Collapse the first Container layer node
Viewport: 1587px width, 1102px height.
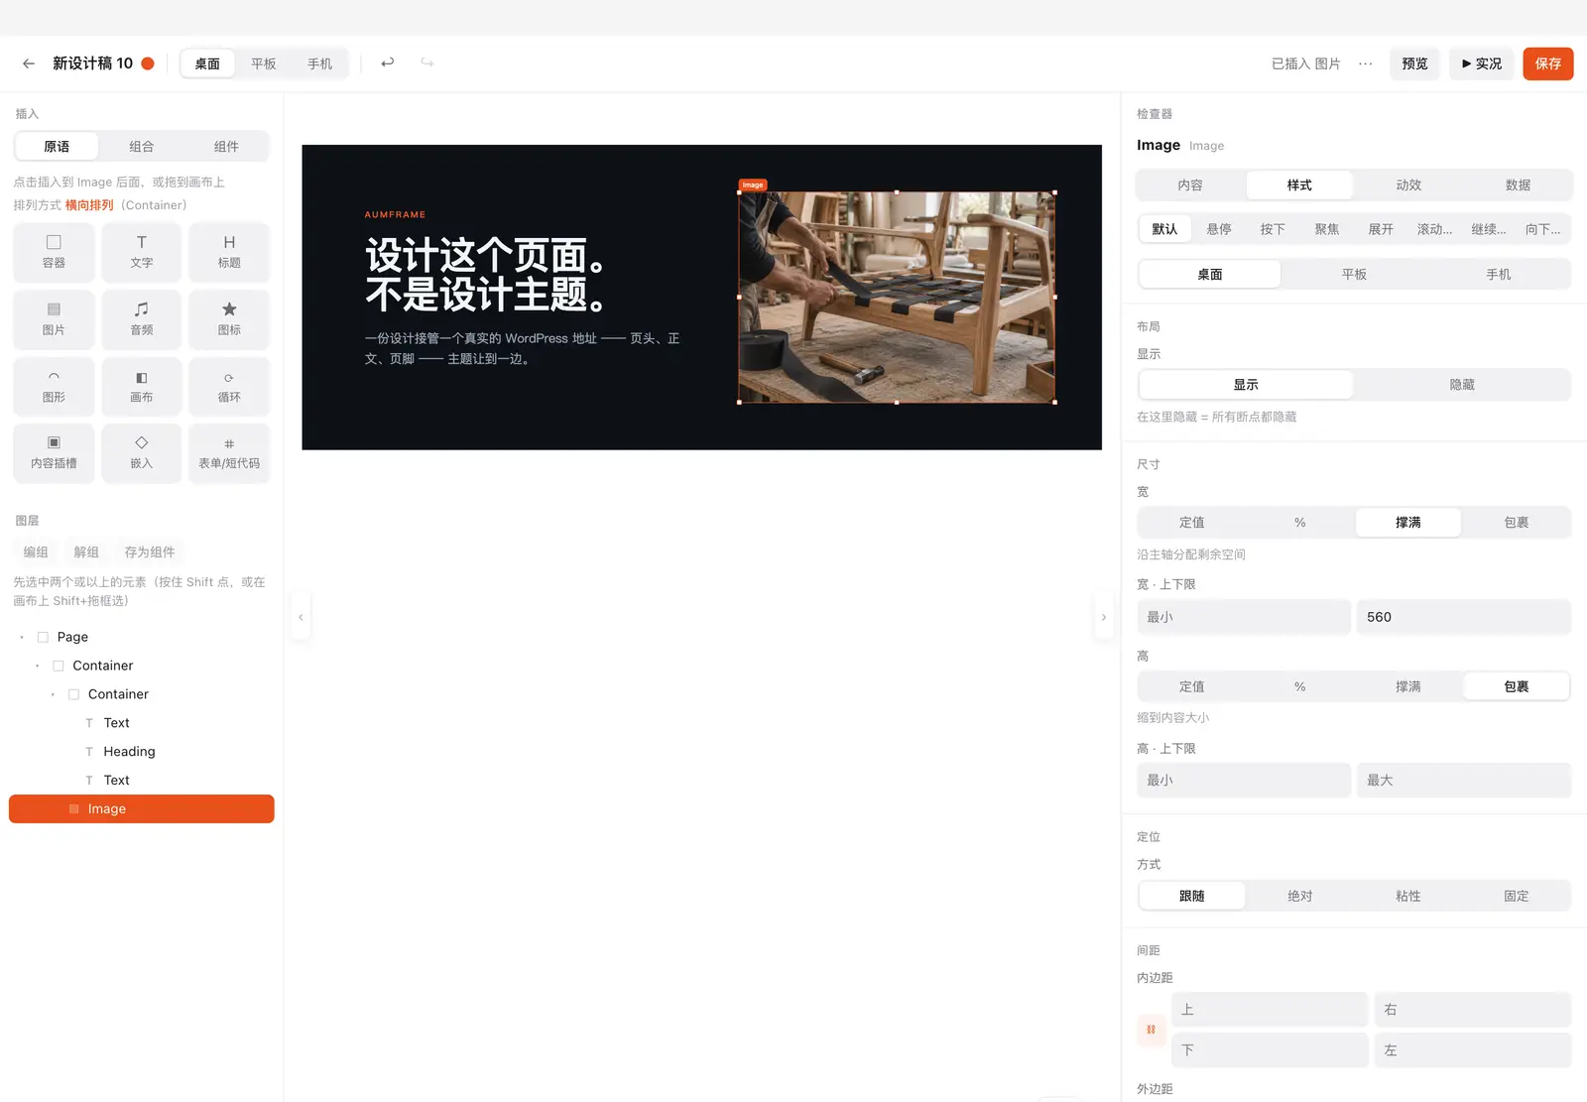pyautogui.click(x=38, y=666)
